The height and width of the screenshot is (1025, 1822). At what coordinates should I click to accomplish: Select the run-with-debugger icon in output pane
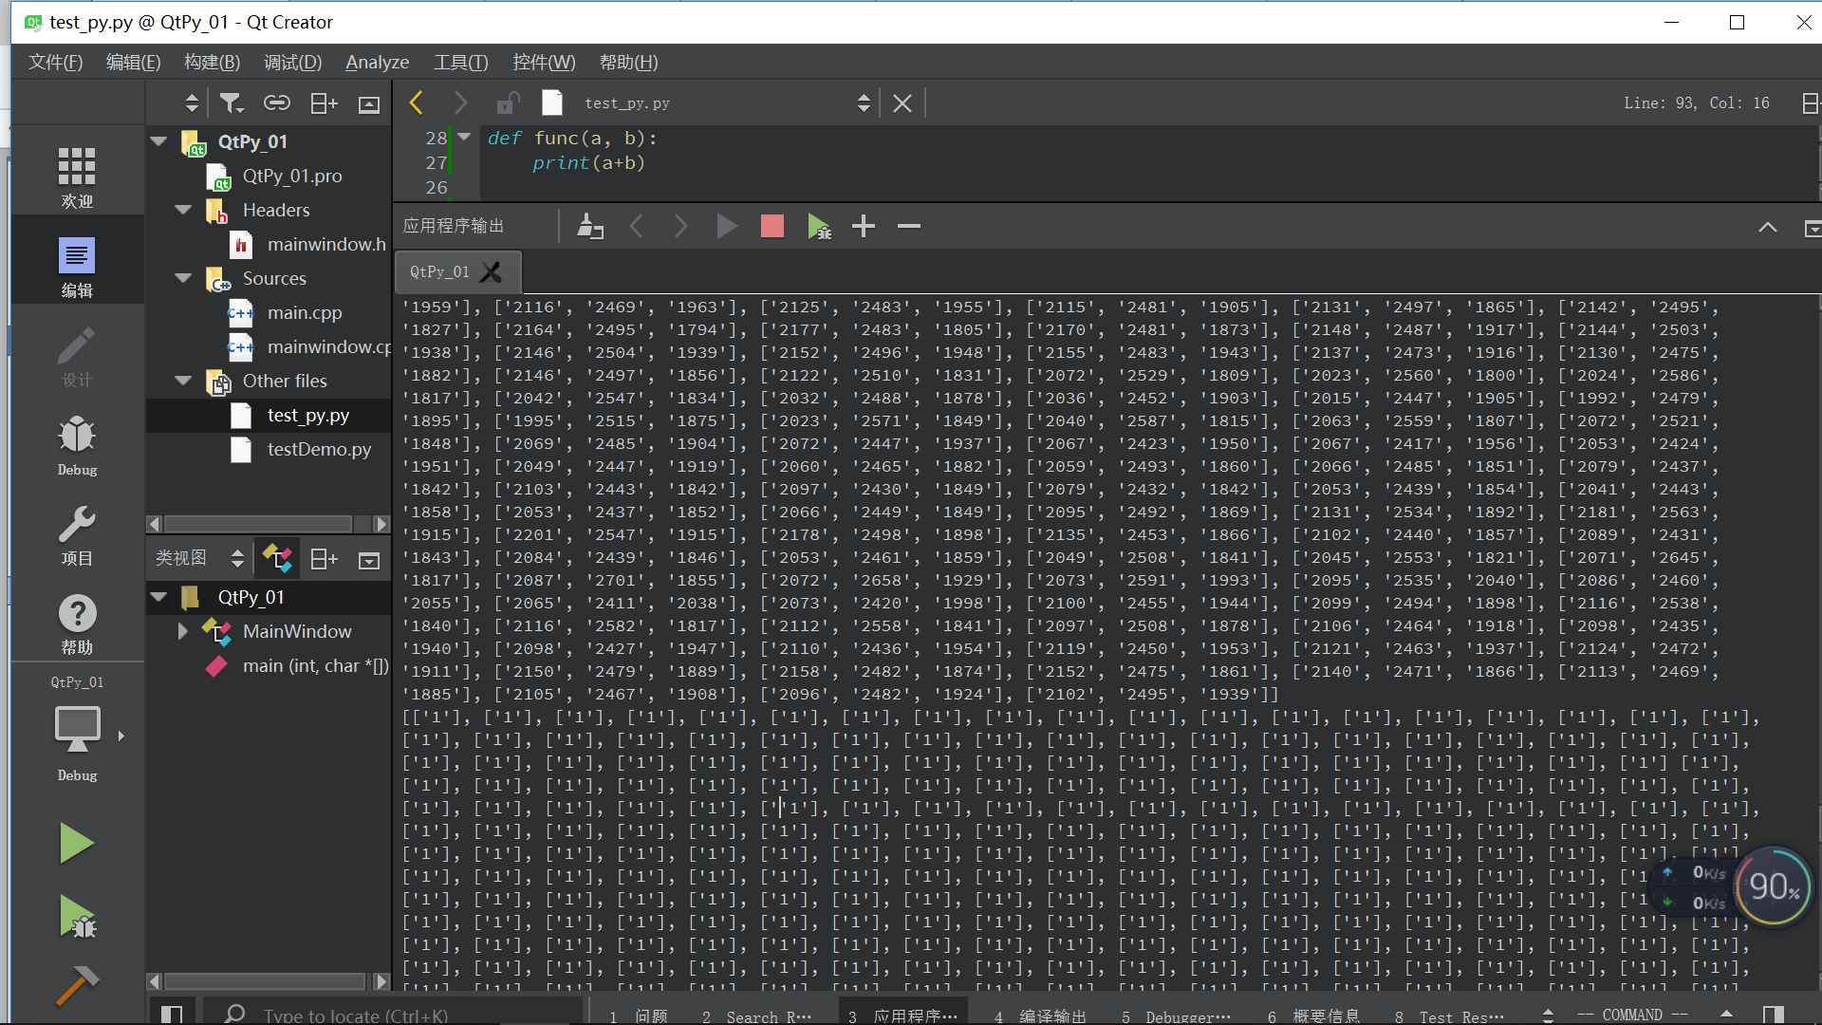coord(819,226)
